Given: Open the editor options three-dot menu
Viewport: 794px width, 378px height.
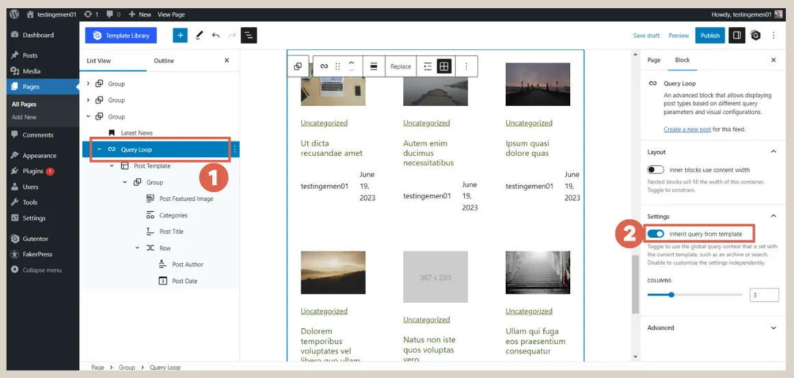Looking at the screenshot, I should point(773,36).
